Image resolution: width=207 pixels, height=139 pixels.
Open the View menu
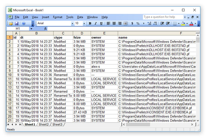point(35,17)
